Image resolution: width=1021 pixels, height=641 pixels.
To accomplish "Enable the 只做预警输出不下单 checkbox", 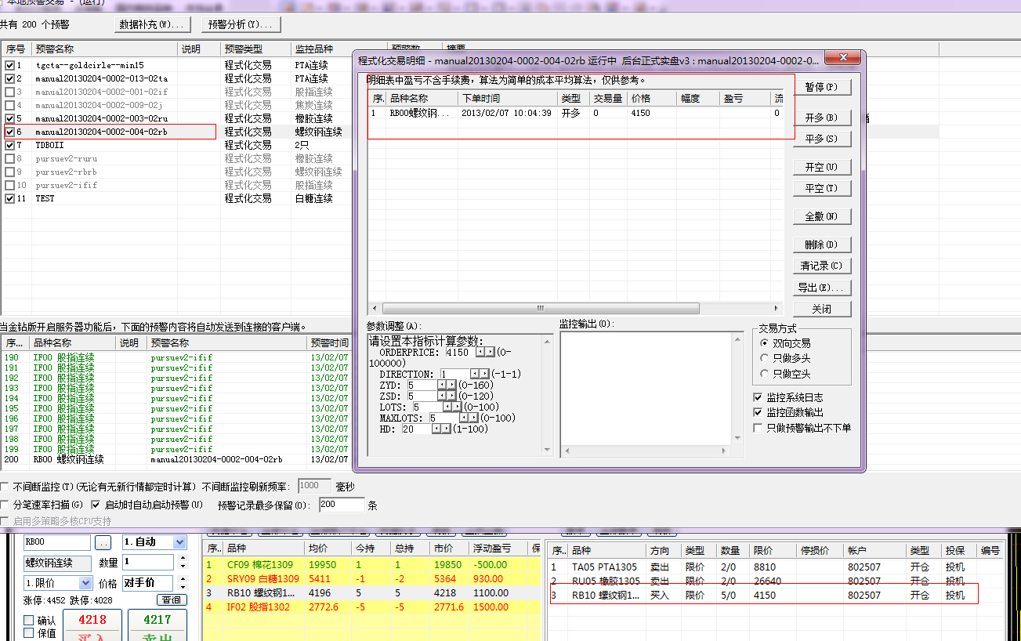I will pos(758,428).
